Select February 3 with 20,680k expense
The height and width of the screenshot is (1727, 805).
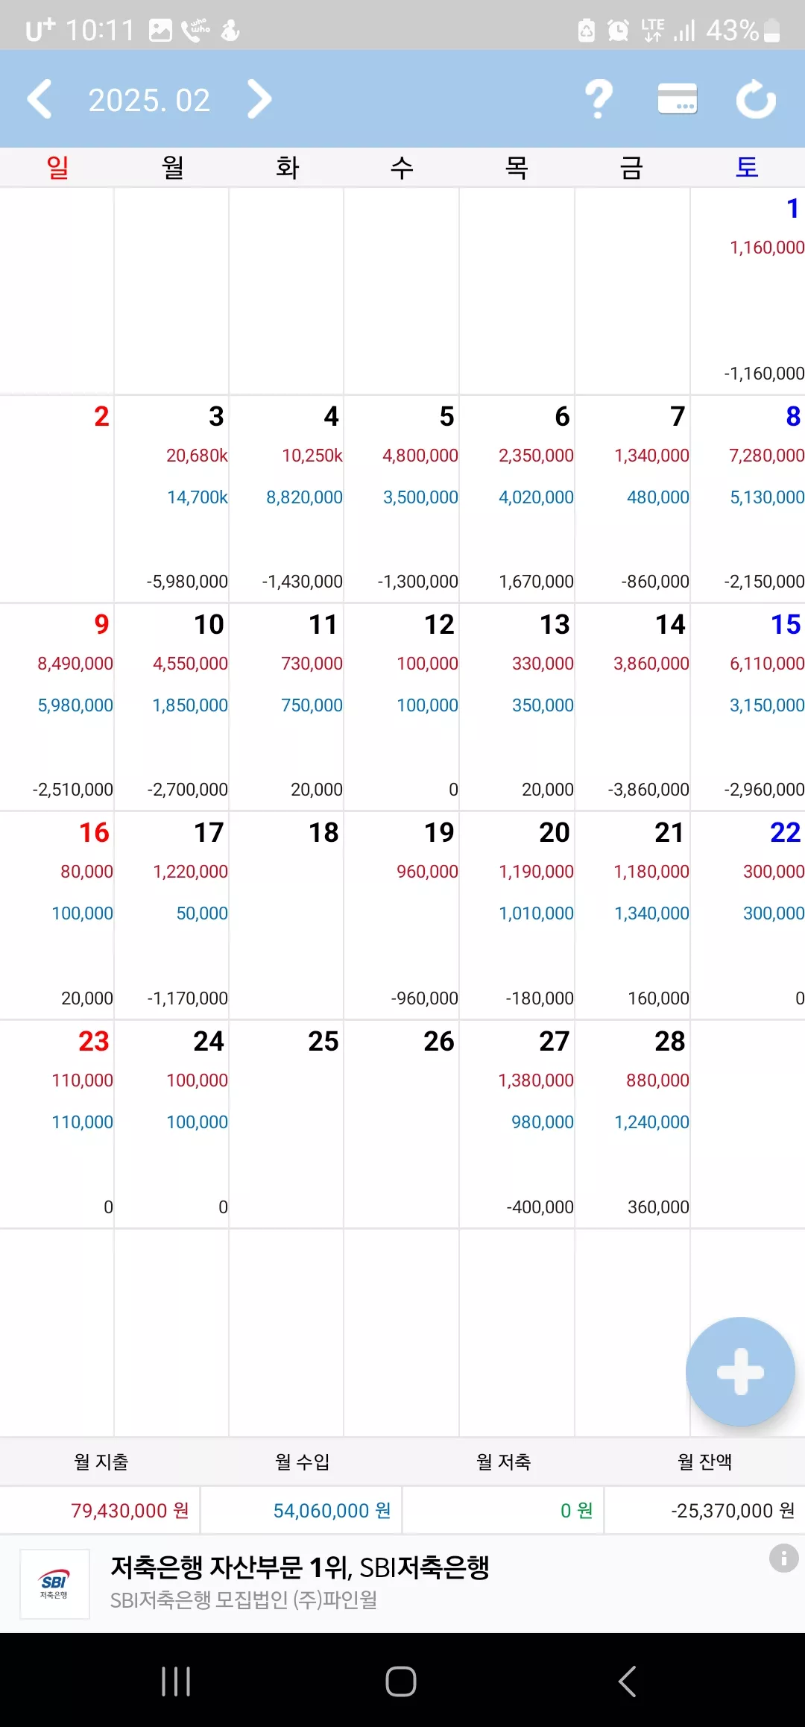171,499
